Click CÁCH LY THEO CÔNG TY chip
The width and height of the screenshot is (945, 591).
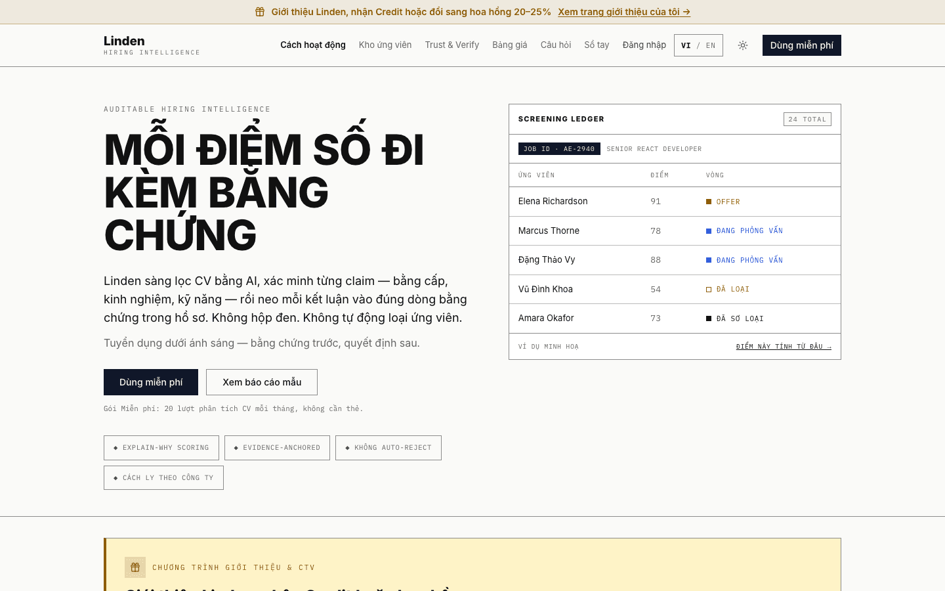[163, 478]
